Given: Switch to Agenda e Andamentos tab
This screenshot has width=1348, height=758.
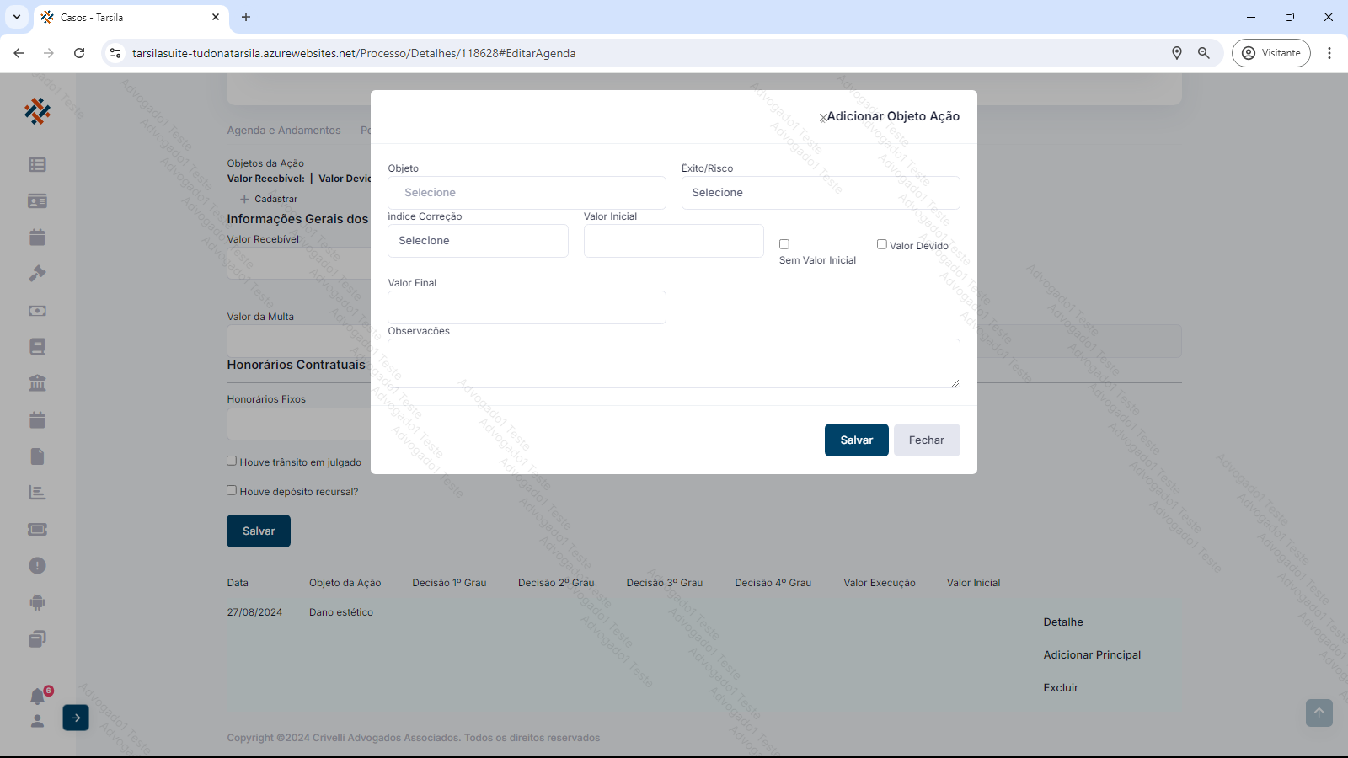Looking at the screenshot, I should [284, 131].
